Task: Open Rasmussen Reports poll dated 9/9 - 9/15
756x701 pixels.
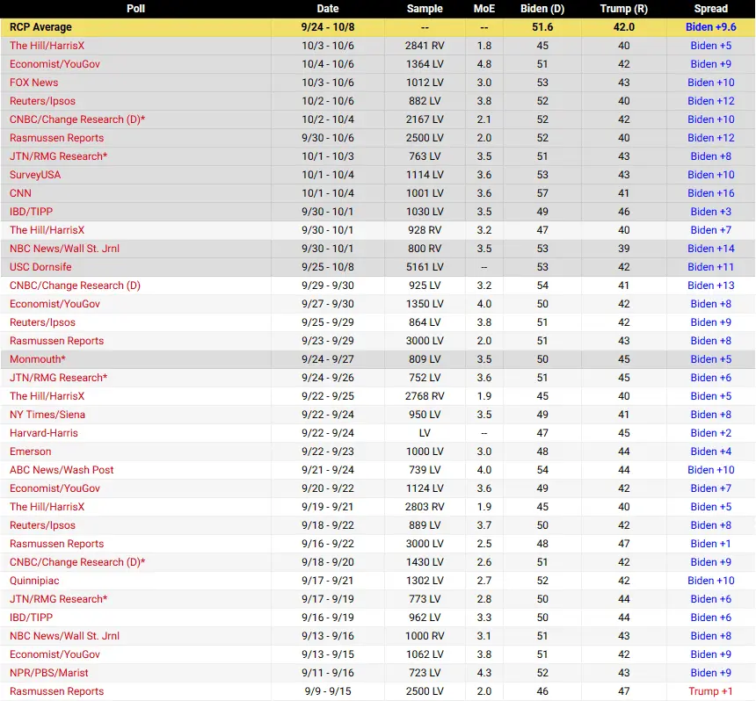Action: point(56,691)
